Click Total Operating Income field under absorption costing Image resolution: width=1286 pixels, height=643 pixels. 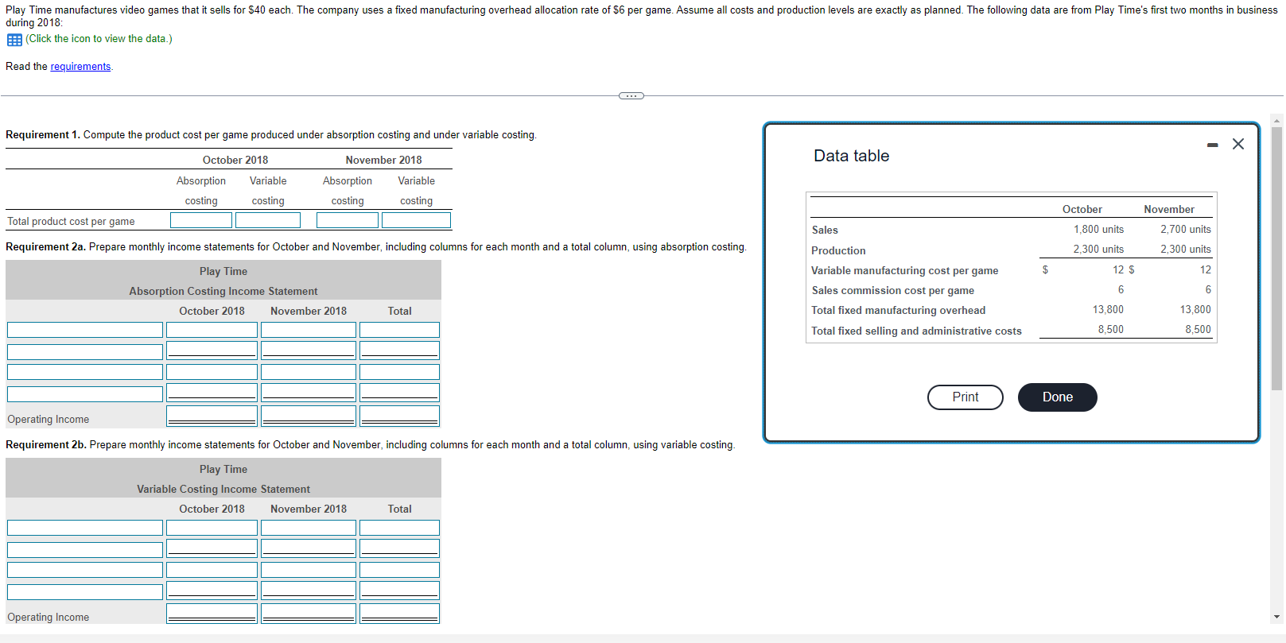click(x=399, y=416)
